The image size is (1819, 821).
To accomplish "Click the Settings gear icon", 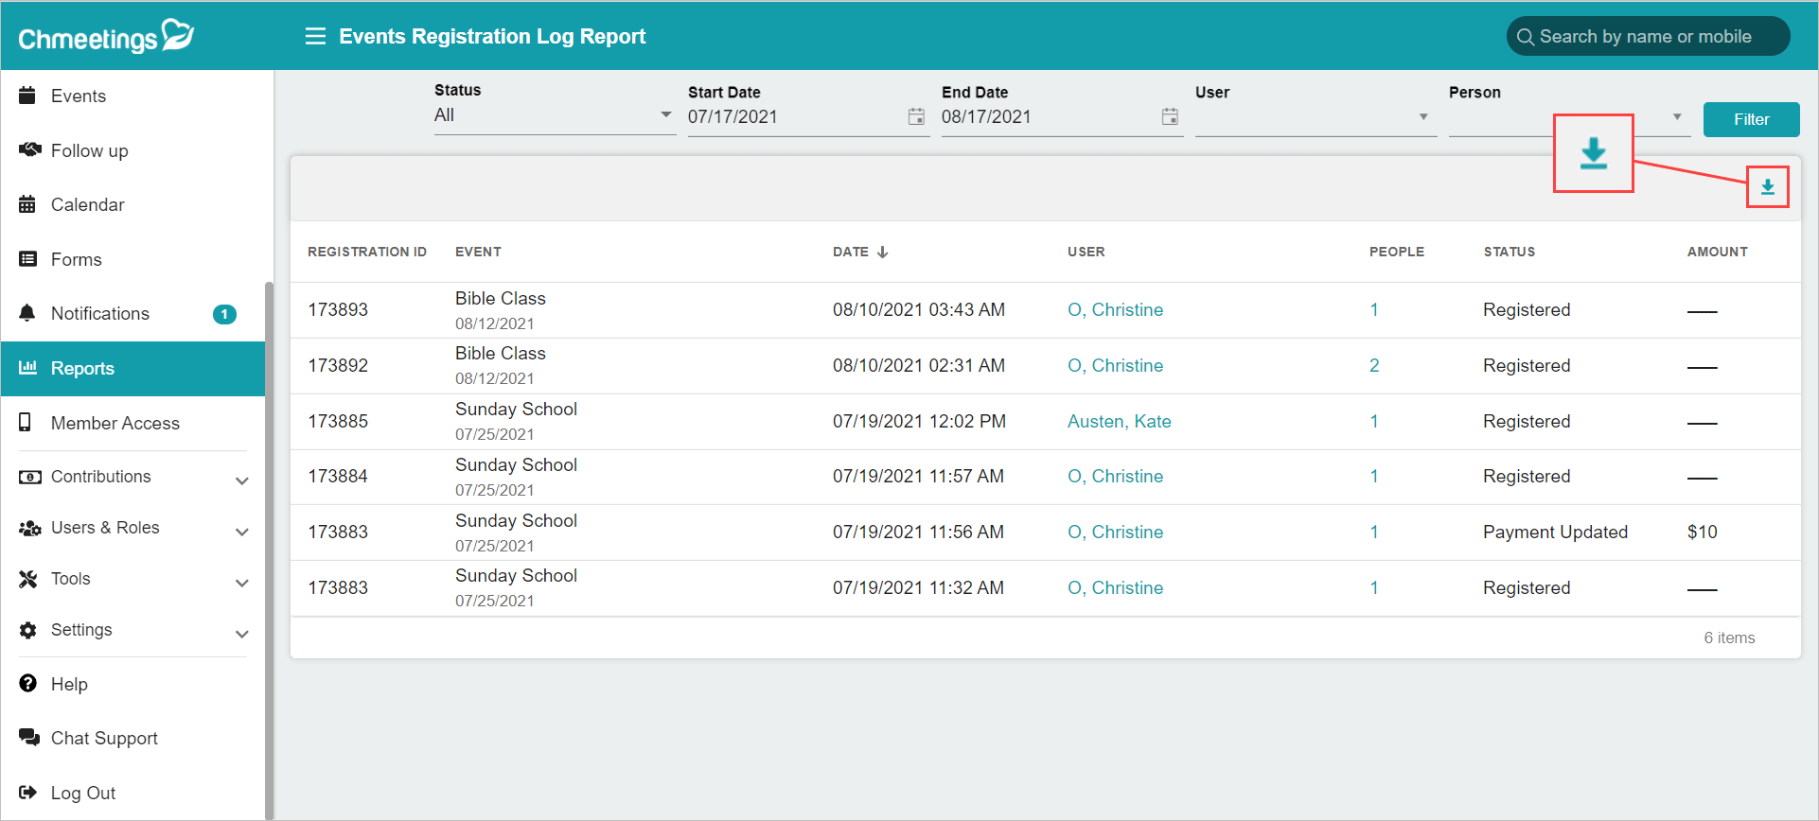I will pyautogui.click(x=27, y=630).
